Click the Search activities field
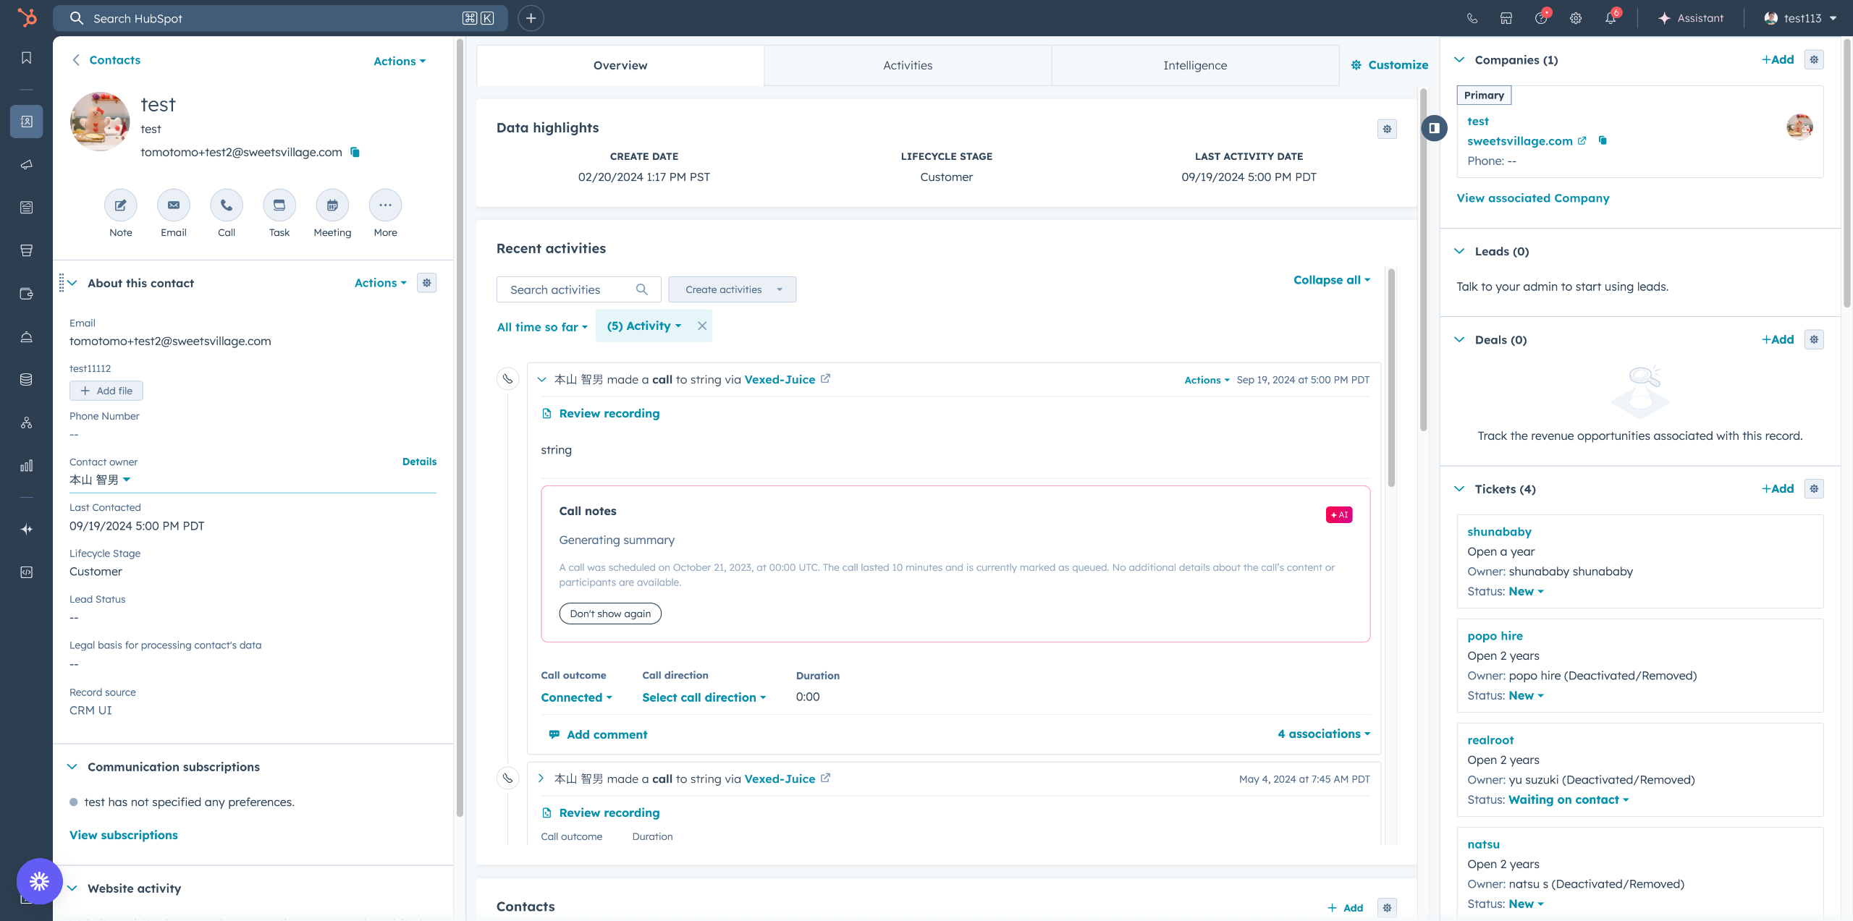The height and width of the screenshot is (921, 1853). point(568,289)
